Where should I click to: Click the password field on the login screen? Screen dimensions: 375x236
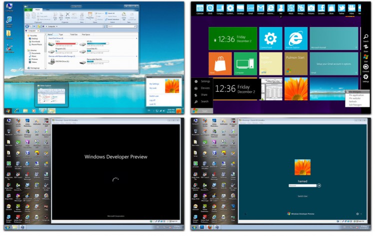tap(302, 186)
